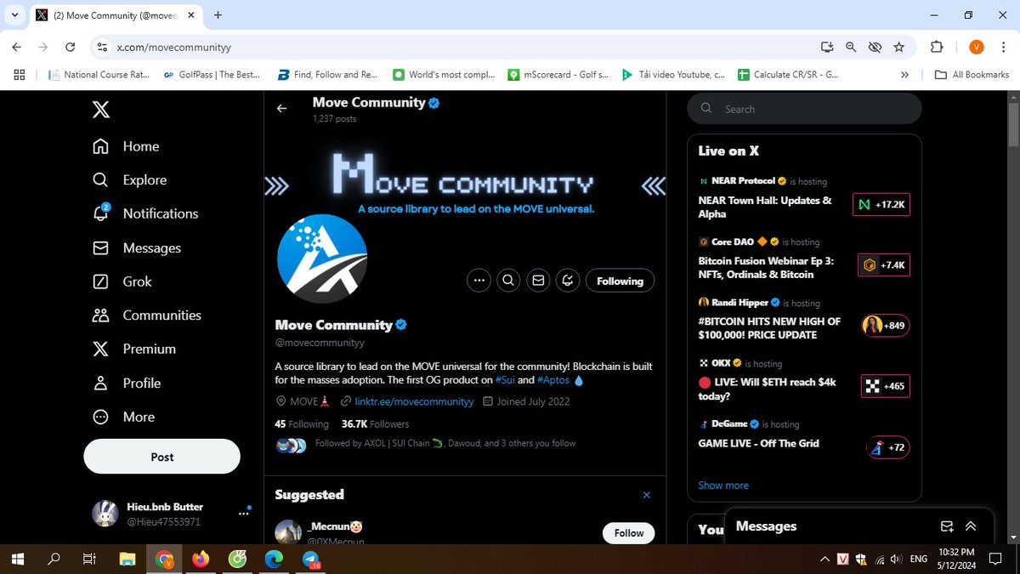Image resolution: width=1020 pixels, height=574 pixels.
Task: Open a new tab with plus button
Action: click(218, 14)
